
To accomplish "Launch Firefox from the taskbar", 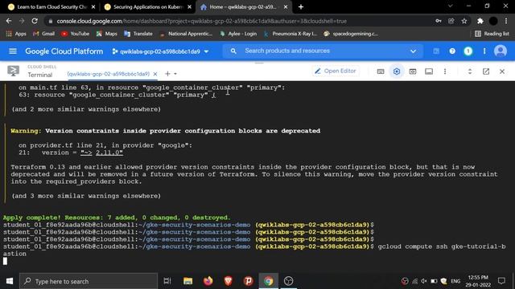I will click(x=208, y=281).
